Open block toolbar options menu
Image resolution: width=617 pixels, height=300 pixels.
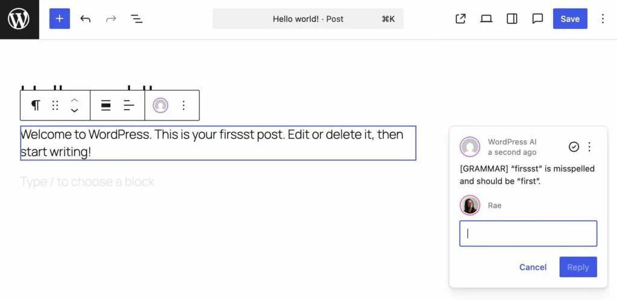pyautogui.click(x=184, y=105)
